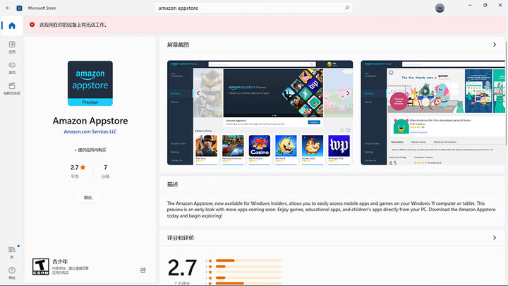This screenshot has width=508, height=286.
Task: Click the search magnifier icon
Action: coord(347,8)
